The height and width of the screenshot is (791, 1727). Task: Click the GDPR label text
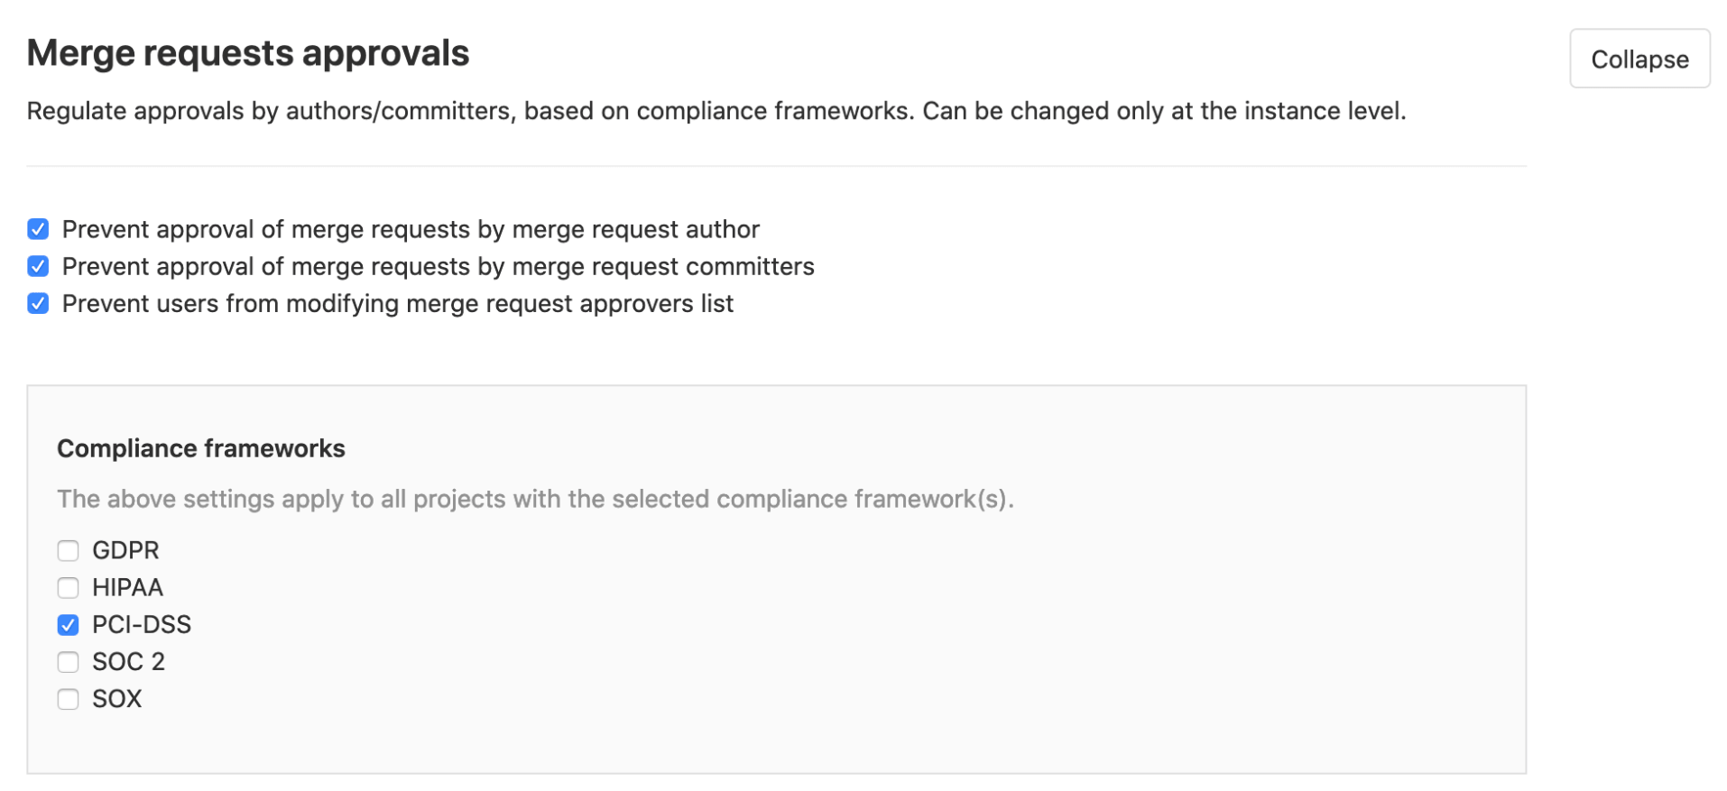pos(125,550)
